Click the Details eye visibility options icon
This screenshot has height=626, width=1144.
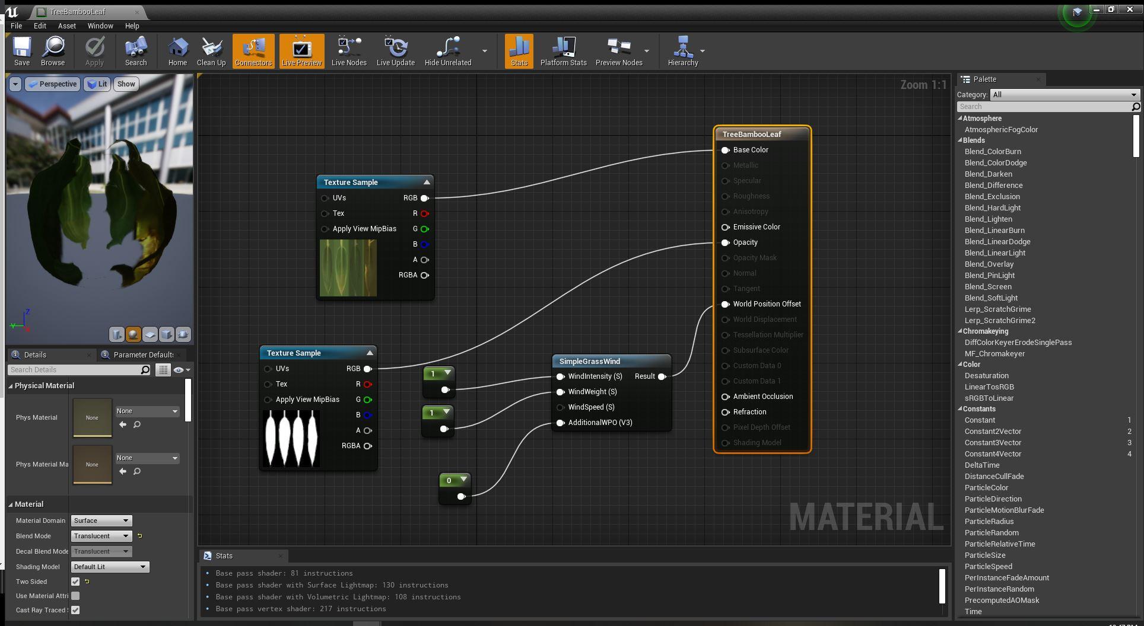click(x=181, y=370)
